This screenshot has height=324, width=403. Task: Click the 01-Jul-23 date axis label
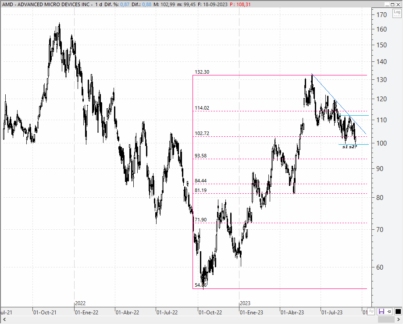(332, 313)
